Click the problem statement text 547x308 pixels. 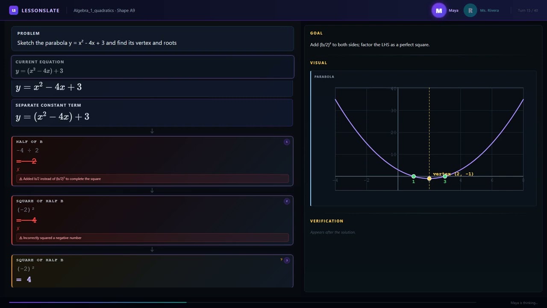(97, 43)
